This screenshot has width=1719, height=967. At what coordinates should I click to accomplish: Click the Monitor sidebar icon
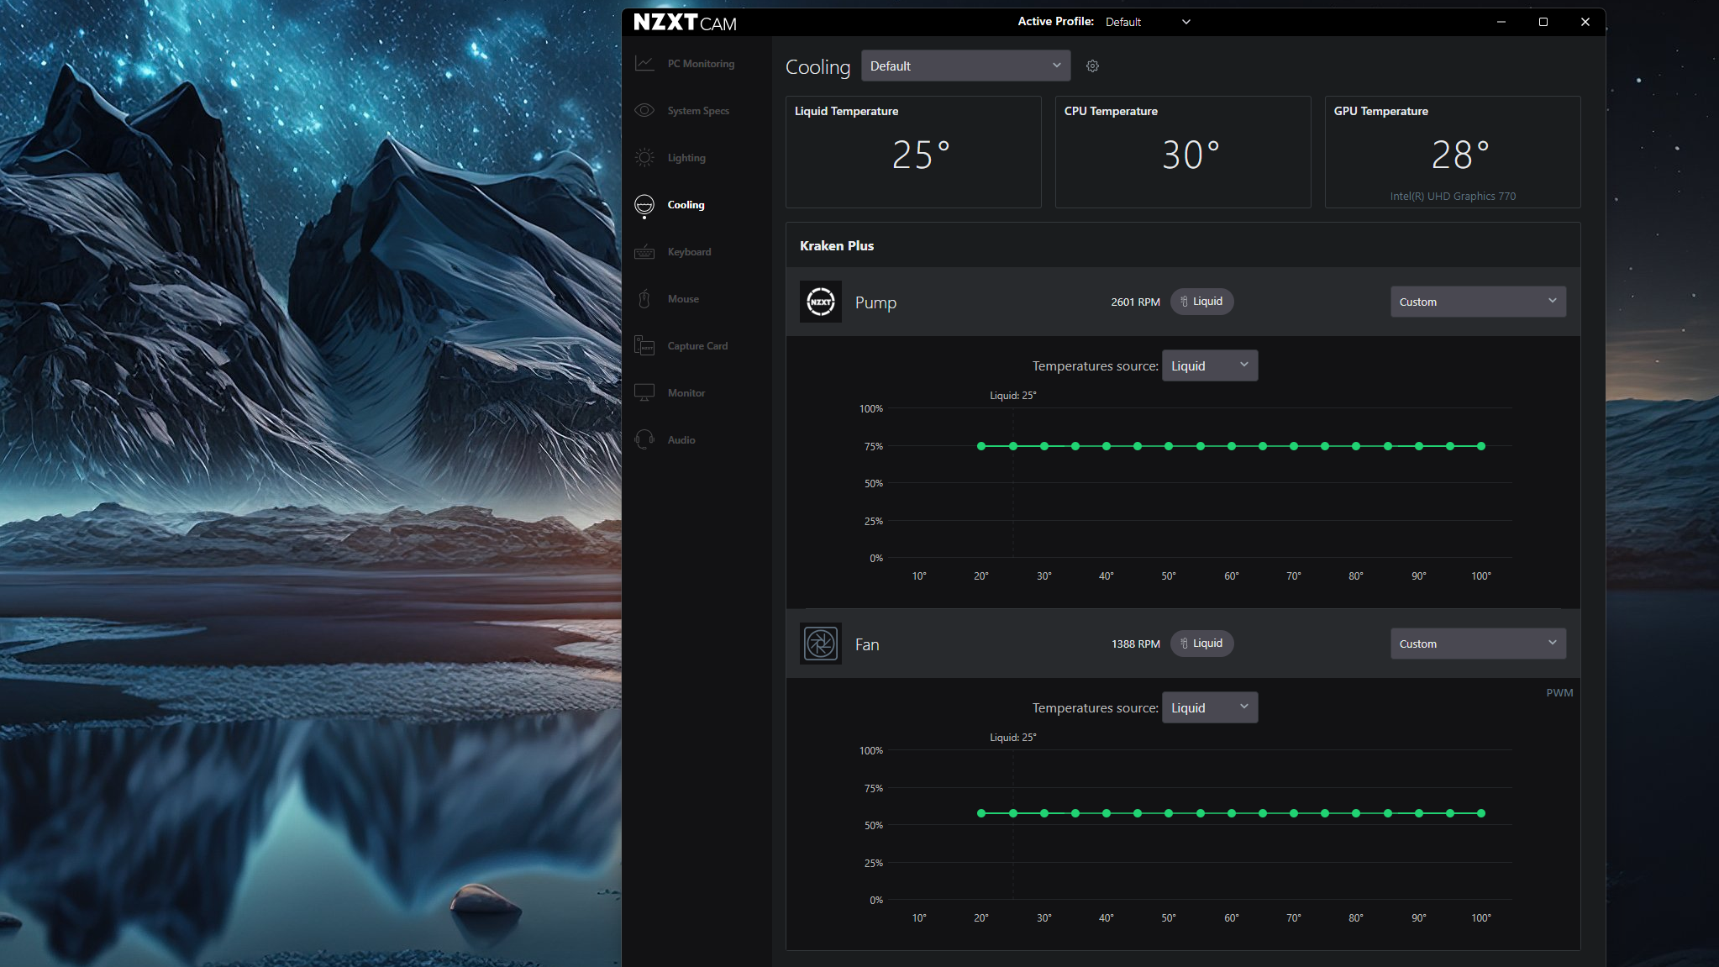pyautogui.click(x=644, y=393)
